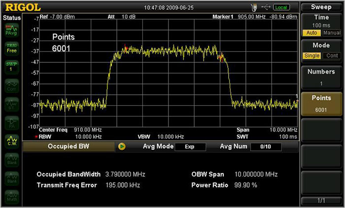The height and width of the screenshot is (208, 345).
Task: Switch sweep mode to Cont
Action: point(333,56)
